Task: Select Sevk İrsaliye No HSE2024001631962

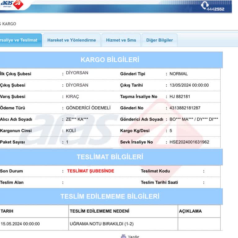Action: [189, 142]
